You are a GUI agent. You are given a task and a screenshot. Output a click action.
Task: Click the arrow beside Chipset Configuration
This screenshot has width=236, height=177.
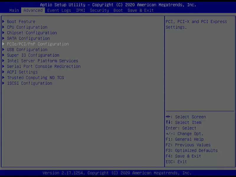[3, 33]
